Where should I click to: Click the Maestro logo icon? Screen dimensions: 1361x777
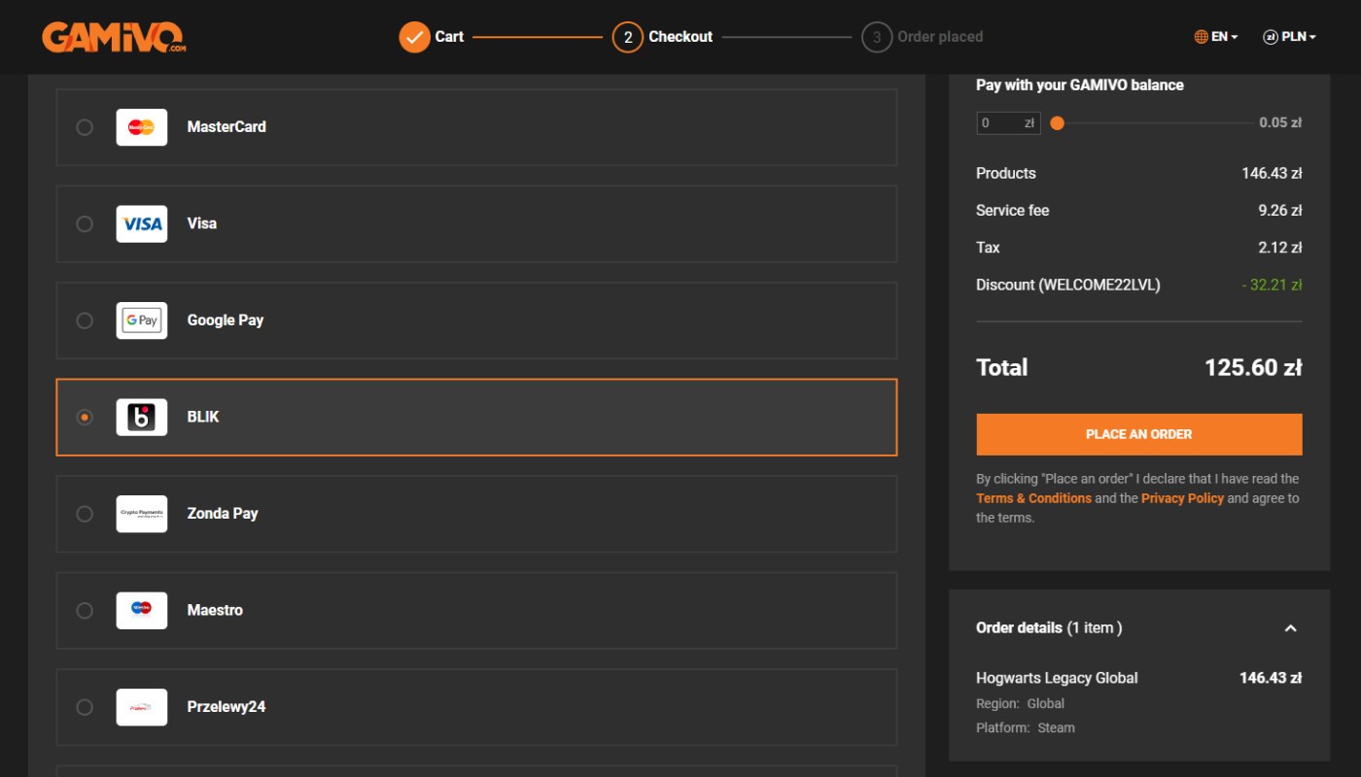pyautogui.click(x=142, y=610)
